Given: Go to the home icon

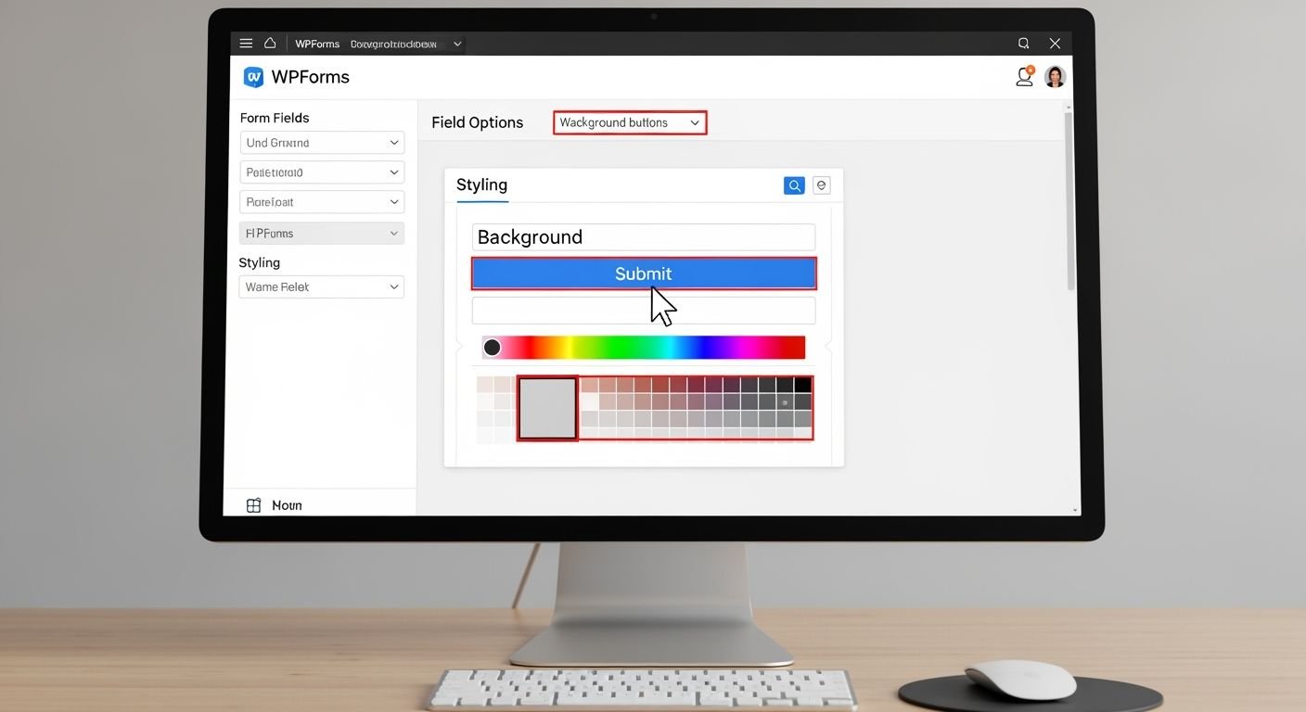Looking at the screenshot, I should 270,43.
